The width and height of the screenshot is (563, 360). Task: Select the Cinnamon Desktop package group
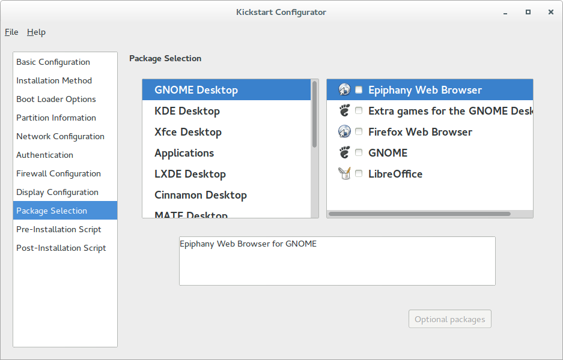pyautogui.click(x=200, y=194)
